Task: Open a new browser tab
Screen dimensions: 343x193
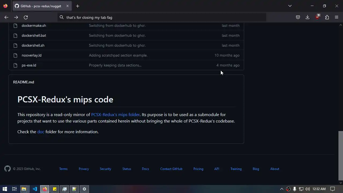Action: coord(77,6)
